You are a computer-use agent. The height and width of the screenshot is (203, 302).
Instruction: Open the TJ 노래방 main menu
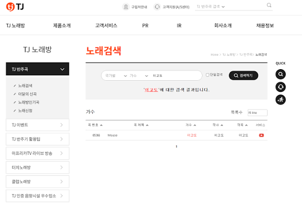[x=15, y=25]
